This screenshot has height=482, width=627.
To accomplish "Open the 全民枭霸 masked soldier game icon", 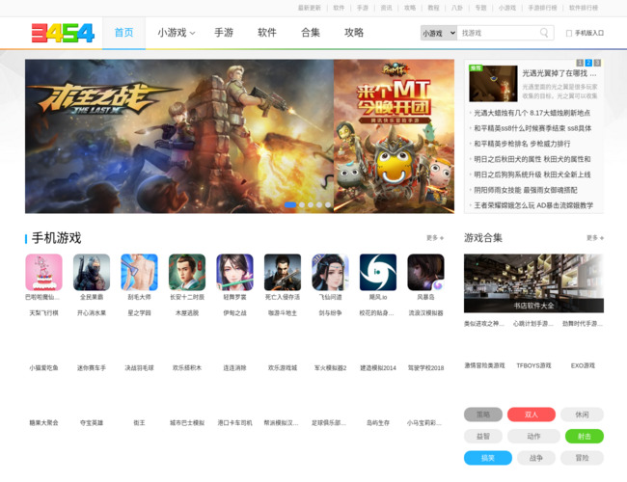I will pos(92,272).
